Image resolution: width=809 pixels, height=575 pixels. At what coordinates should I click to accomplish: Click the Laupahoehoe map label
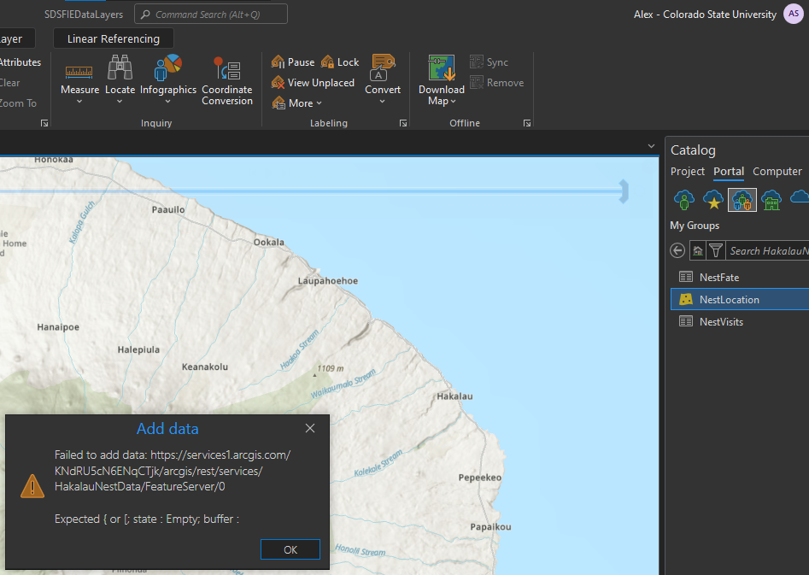(328, 281)
